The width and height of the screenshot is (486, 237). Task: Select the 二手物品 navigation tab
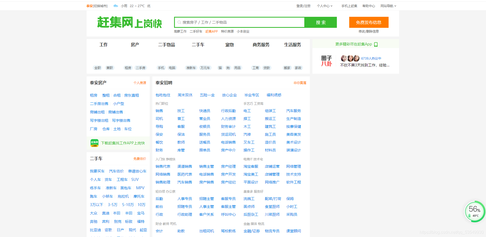(166, 45)
